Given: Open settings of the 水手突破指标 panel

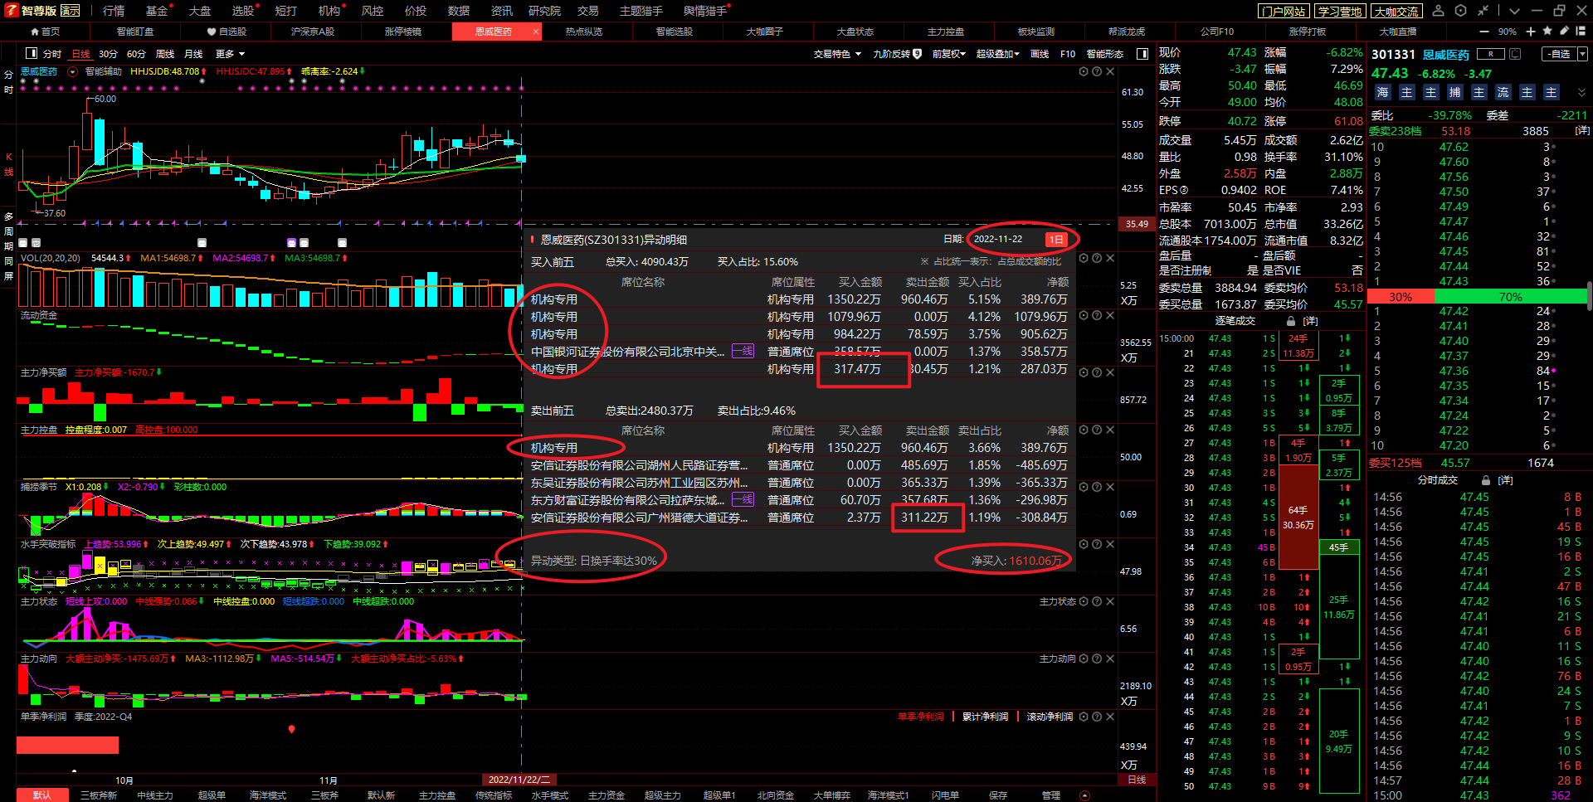Looking at the screenshot, I should pyautogui.click(x=1084, y=544).
